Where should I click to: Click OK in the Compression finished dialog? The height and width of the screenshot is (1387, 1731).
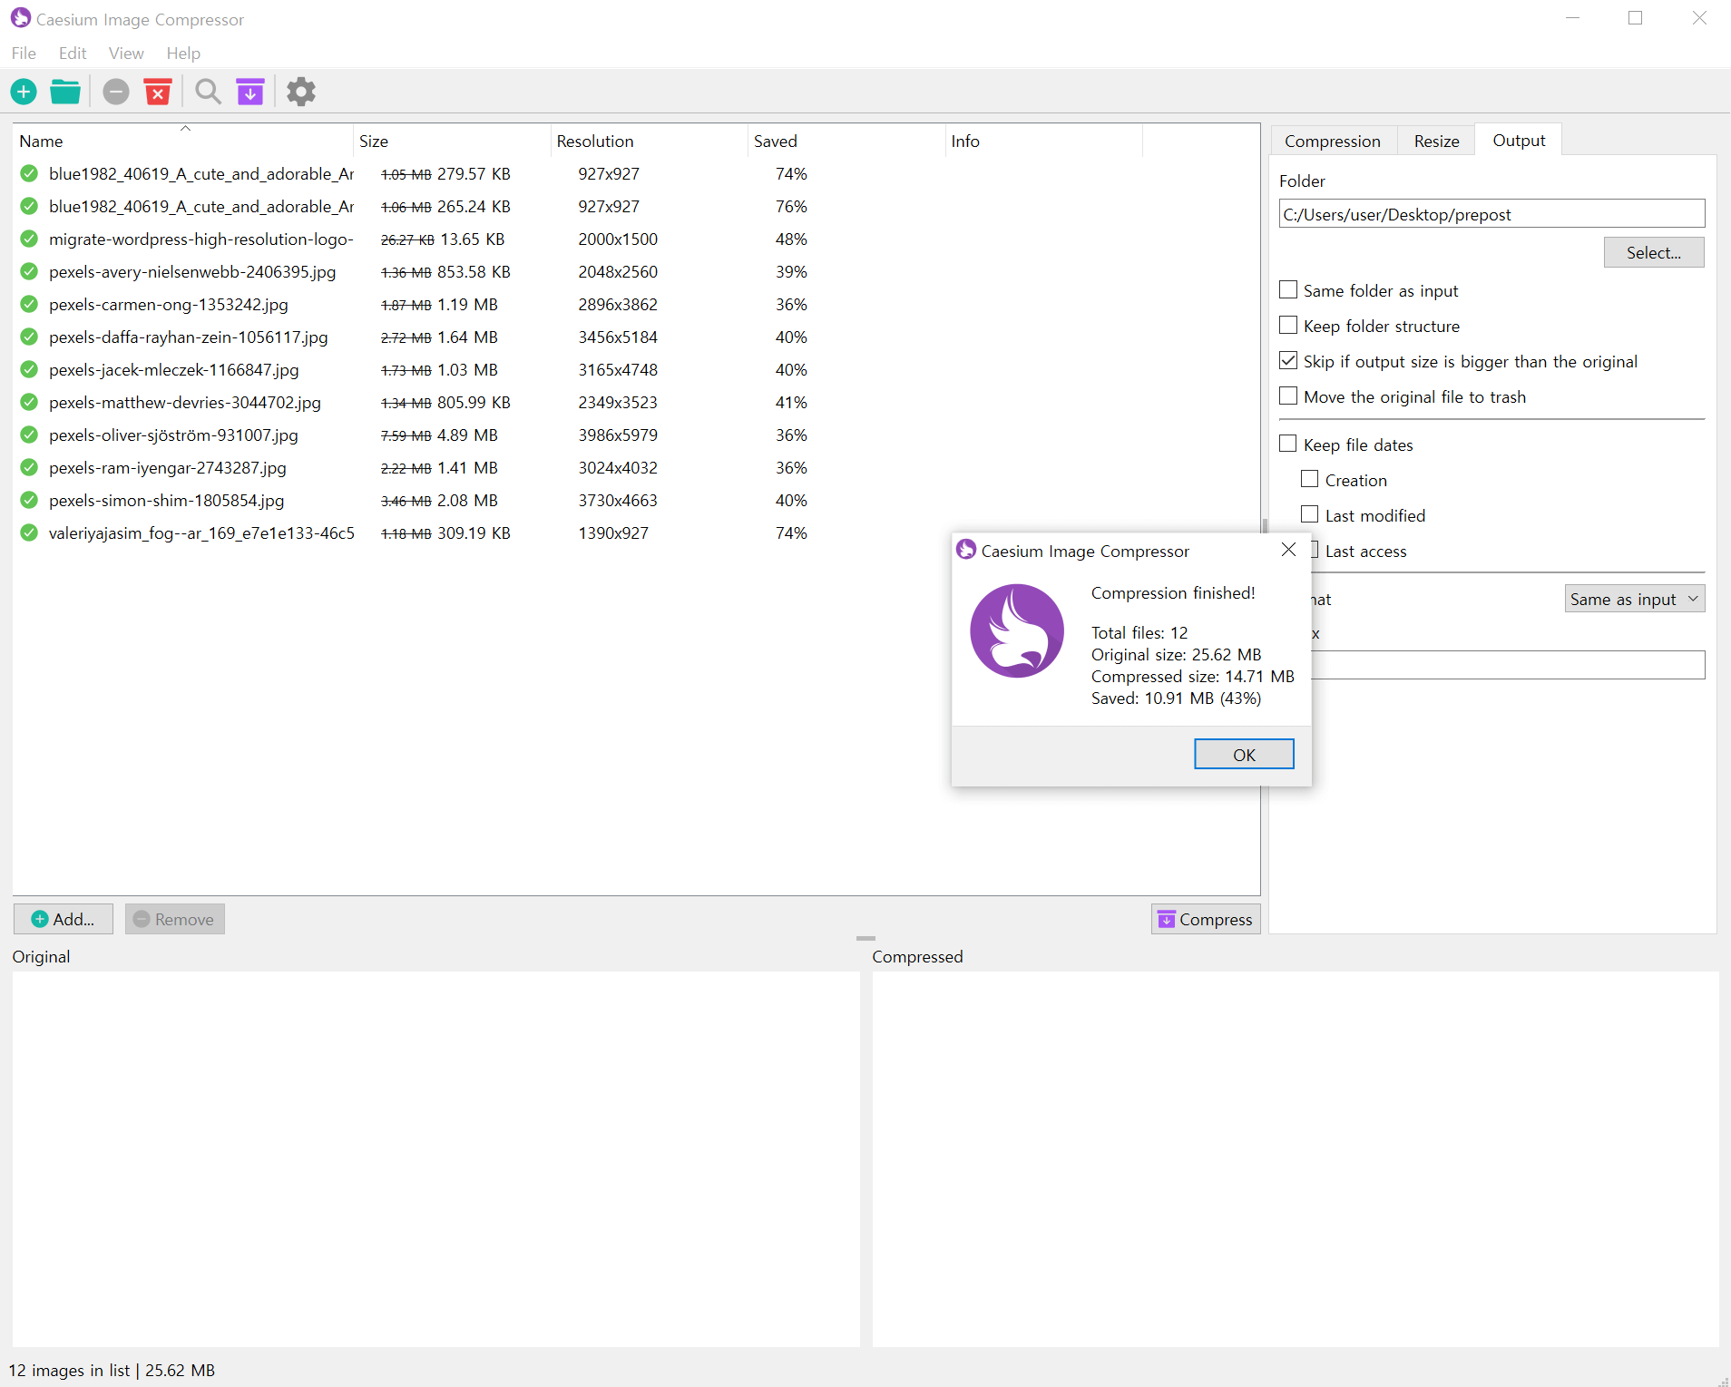[x=1244, y=755]
